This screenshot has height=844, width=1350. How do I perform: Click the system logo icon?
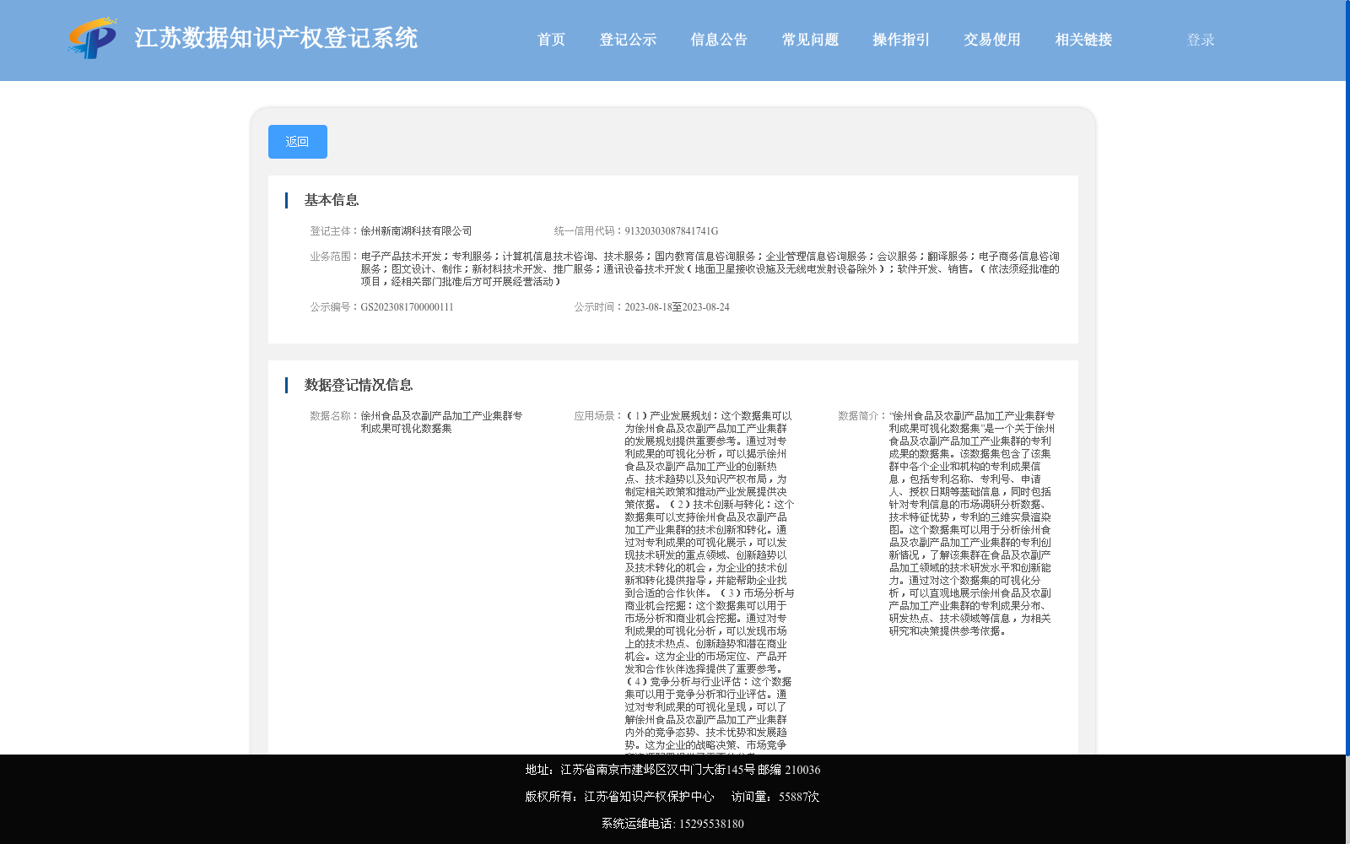pyautogui.click(x=93, y=39)
